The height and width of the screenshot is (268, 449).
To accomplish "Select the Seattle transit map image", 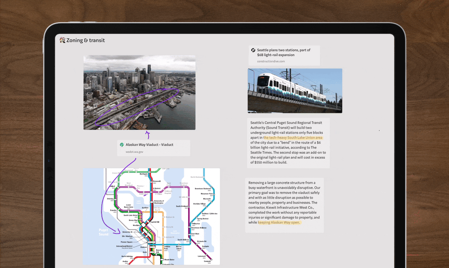I will [151, 216].
